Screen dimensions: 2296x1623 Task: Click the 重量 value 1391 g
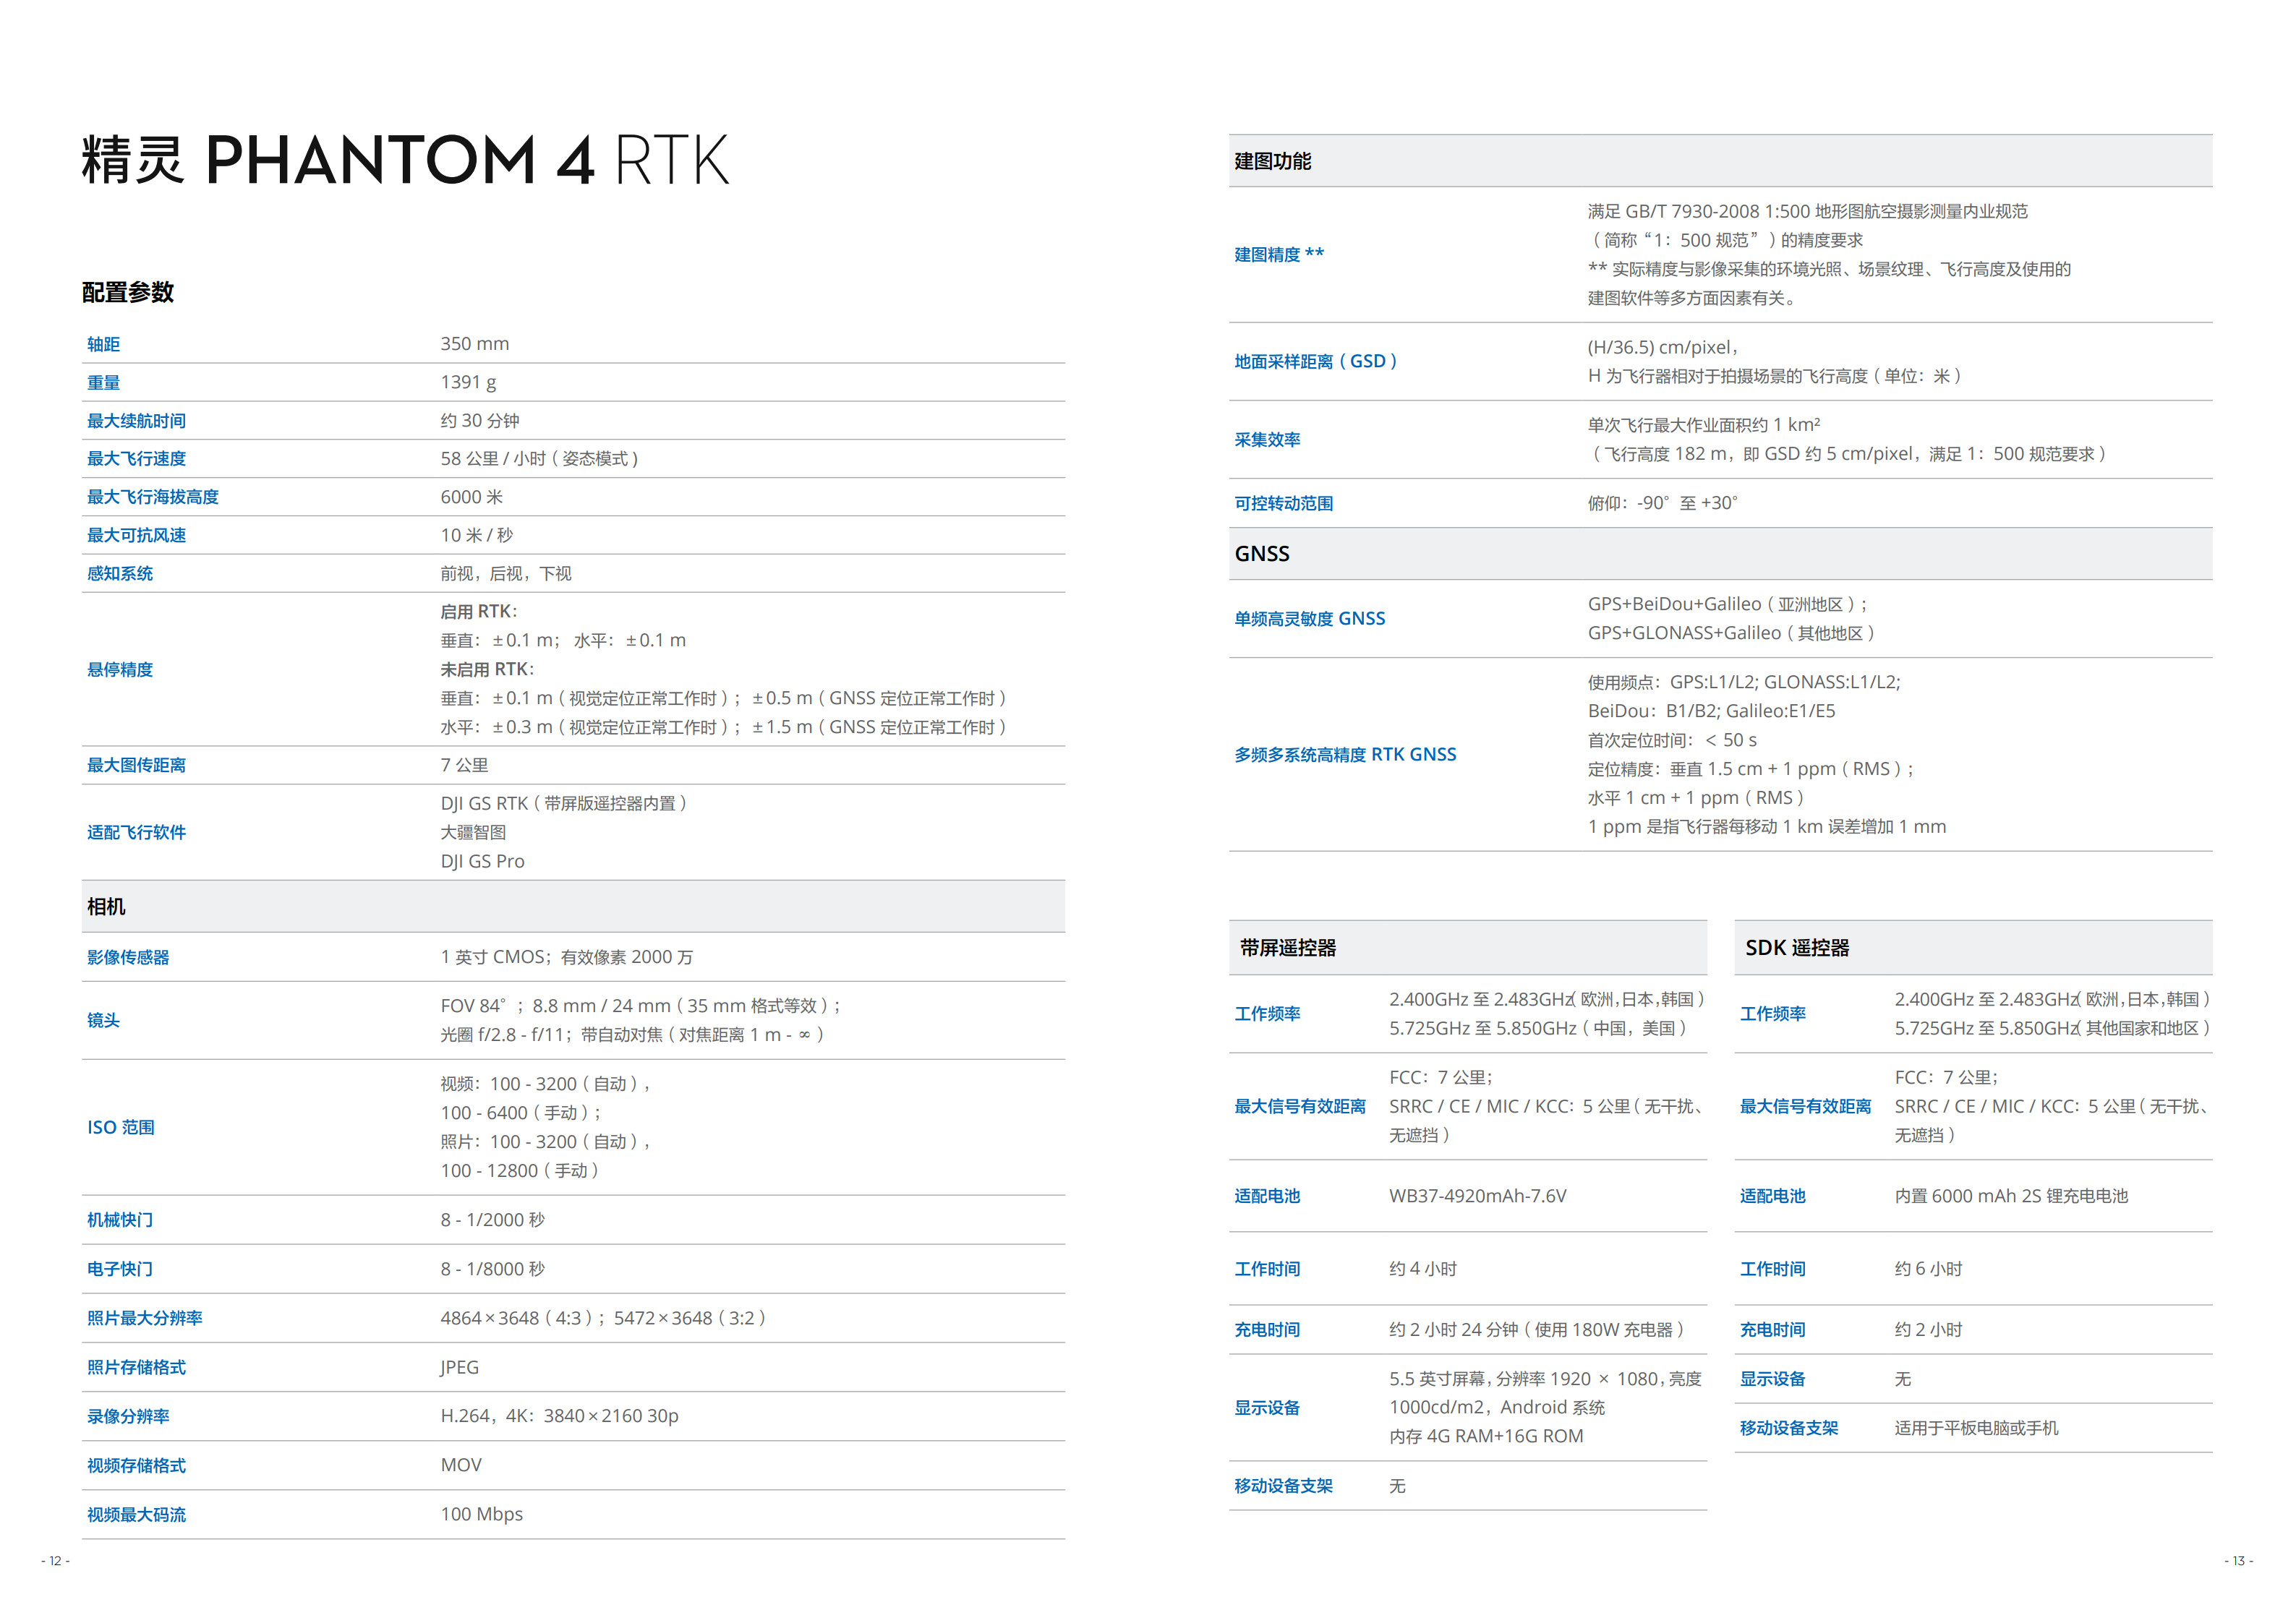468,382
